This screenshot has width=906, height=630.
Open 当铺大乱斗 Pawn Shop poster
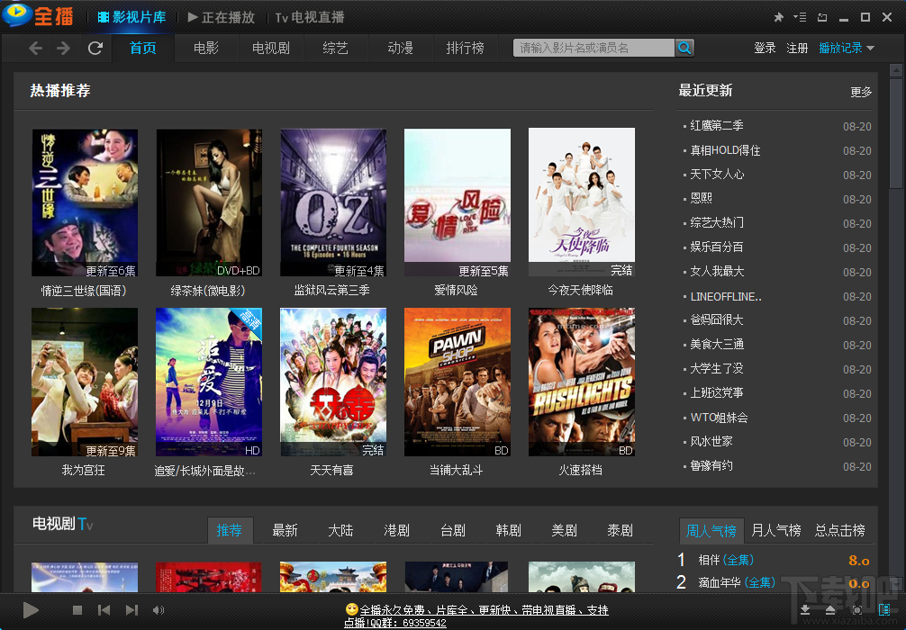[457, 382]
